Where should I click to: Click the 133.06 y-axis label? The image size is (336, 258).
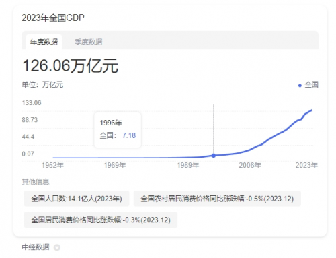pos(32,103)
